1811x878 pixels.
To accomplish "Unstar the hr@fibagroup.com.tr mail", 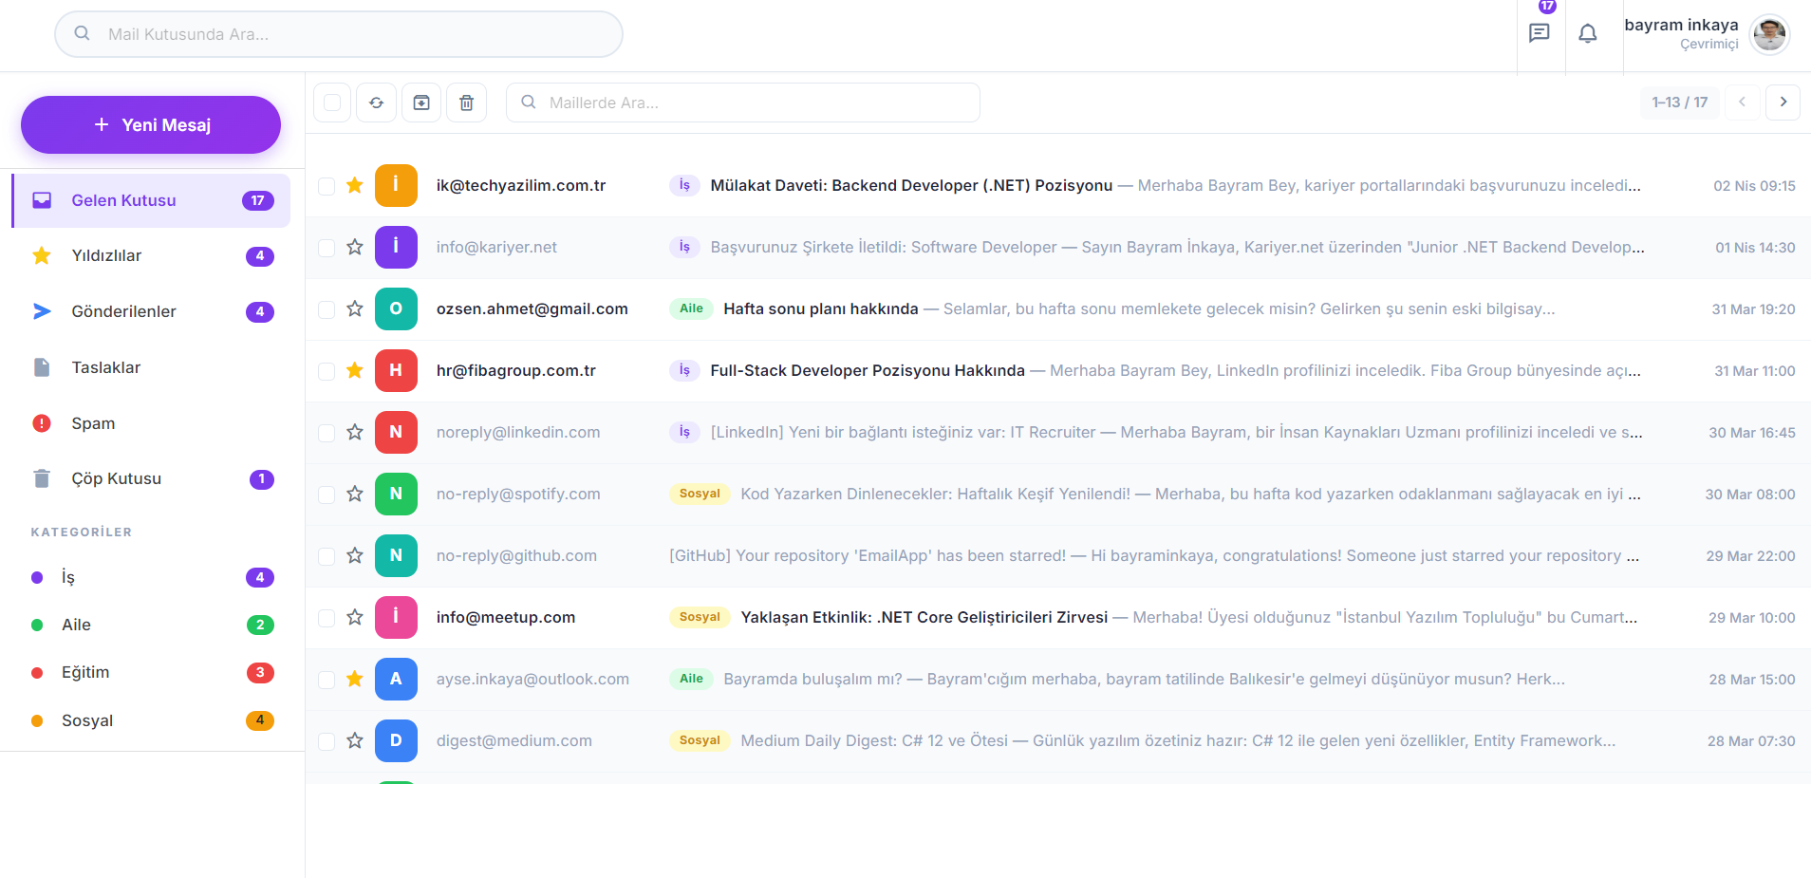I will click(x=355, y=370).
